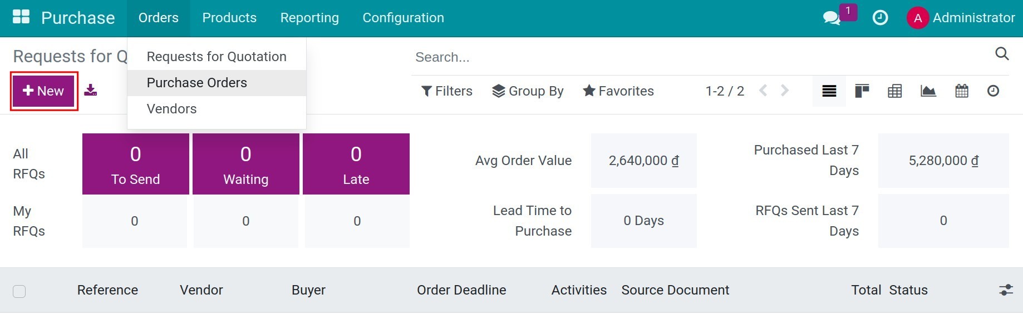Switch to pivot table view

tap(895, 91)
